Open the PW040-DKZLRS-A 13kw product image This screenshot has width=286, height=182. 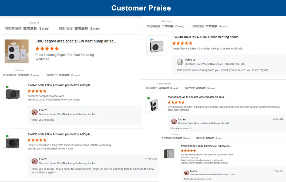click(x=156, y=46)
